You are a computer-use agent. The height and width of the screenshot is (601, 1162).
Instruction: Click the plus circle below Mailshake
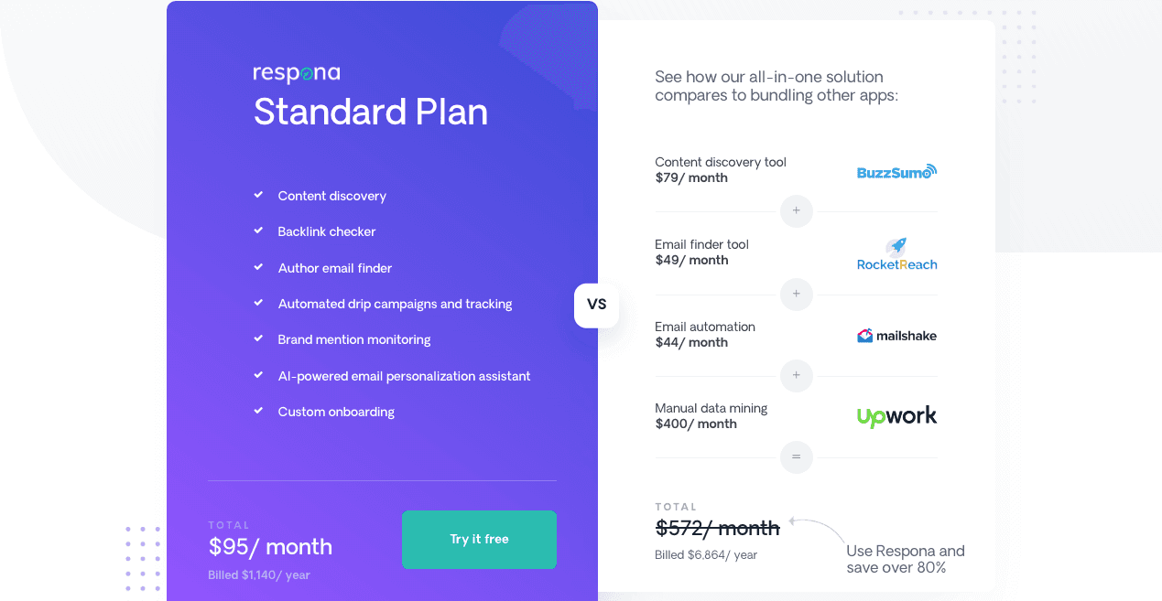(x=796, y=375)
